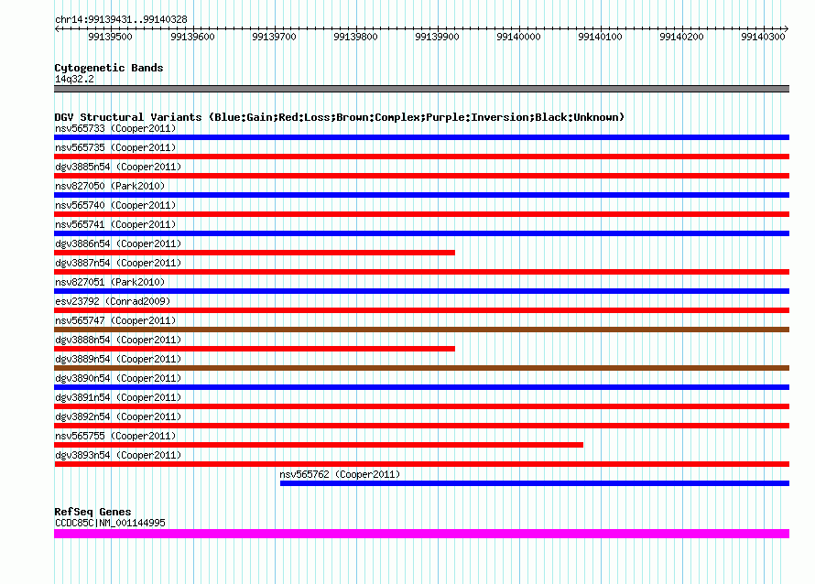Screen dimensions: 815x584
Task: Select the blue dgv3890n54 bar
Action: (x=421, y=387)
